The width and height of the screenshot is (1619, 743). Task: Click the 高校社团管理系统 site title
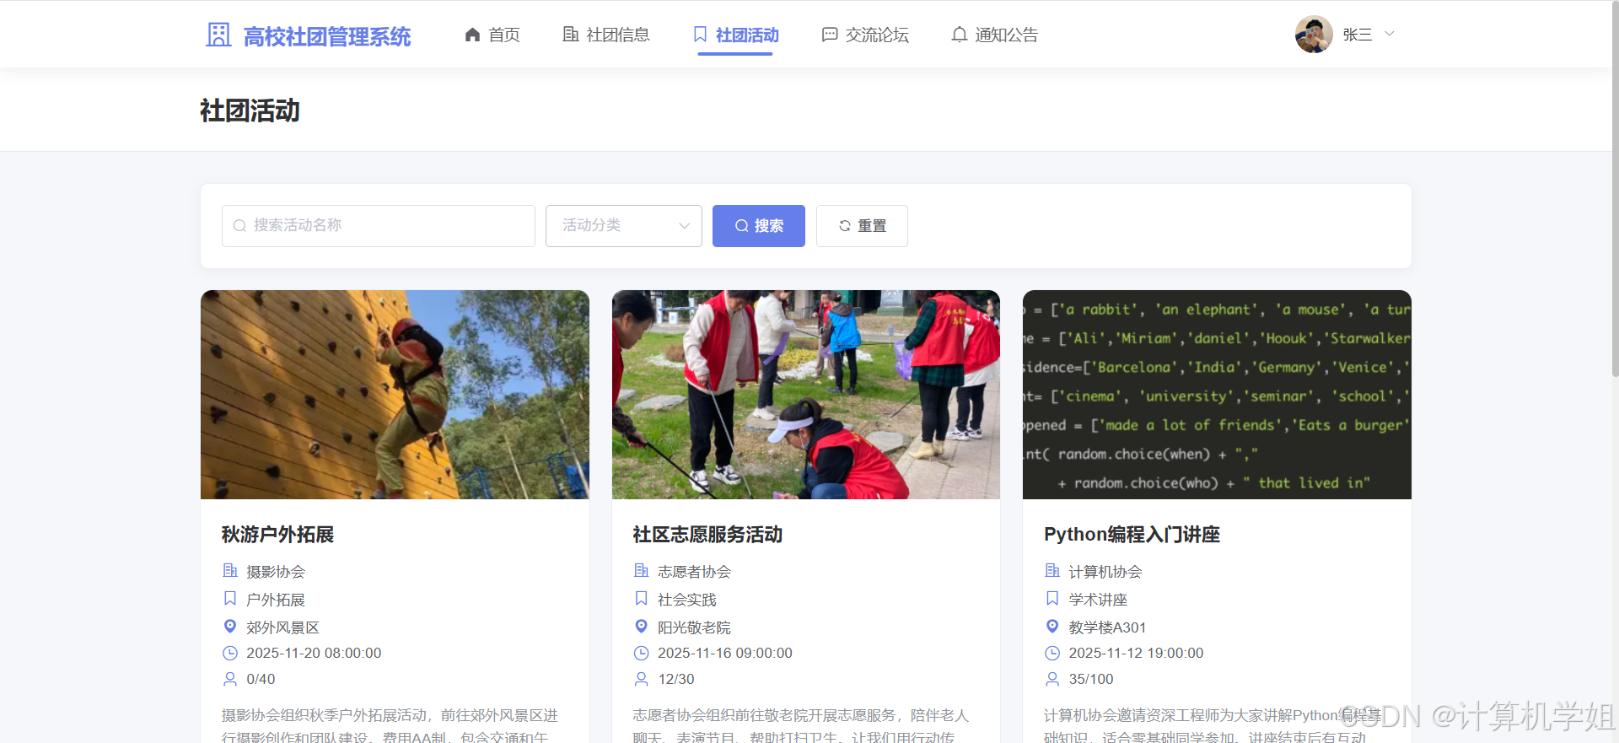tap(327, 36)
